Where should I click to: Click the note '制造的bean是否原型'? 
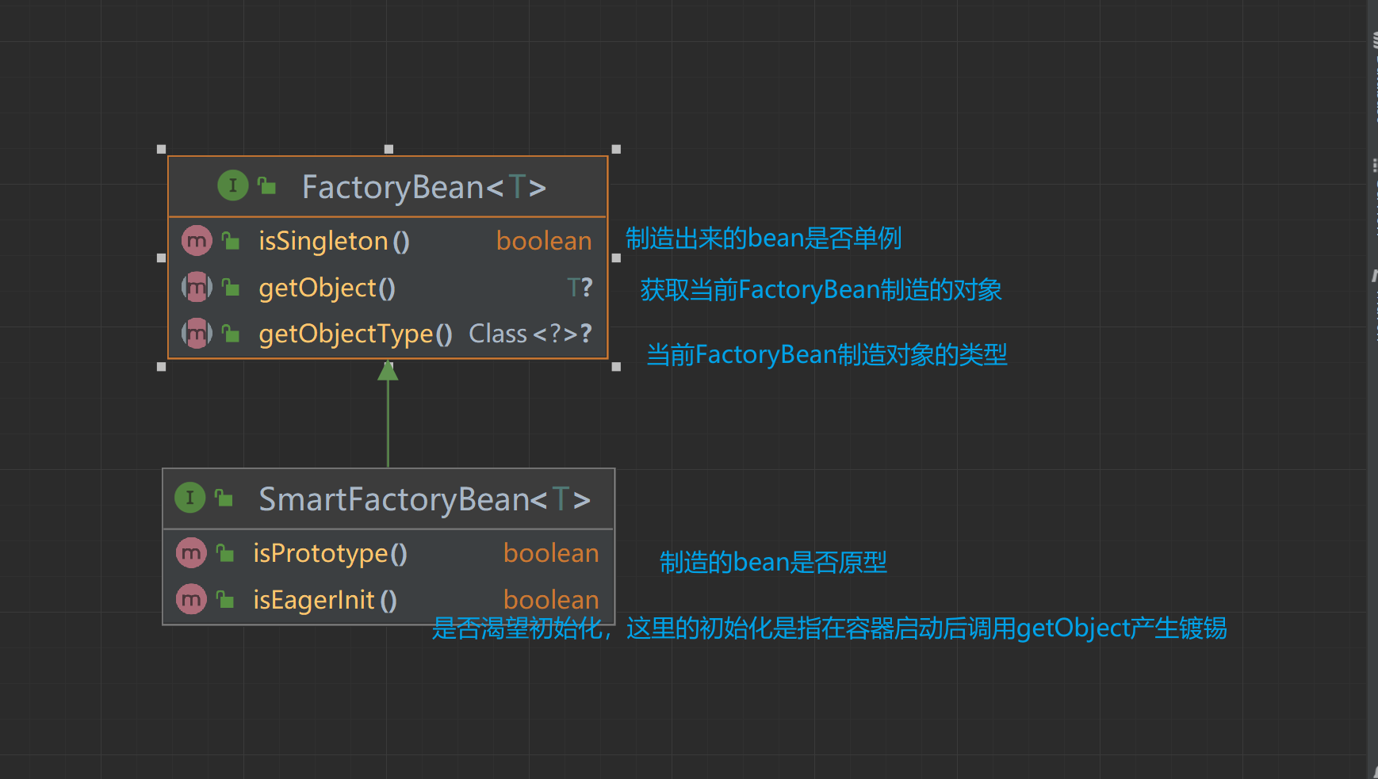(773, 562)
